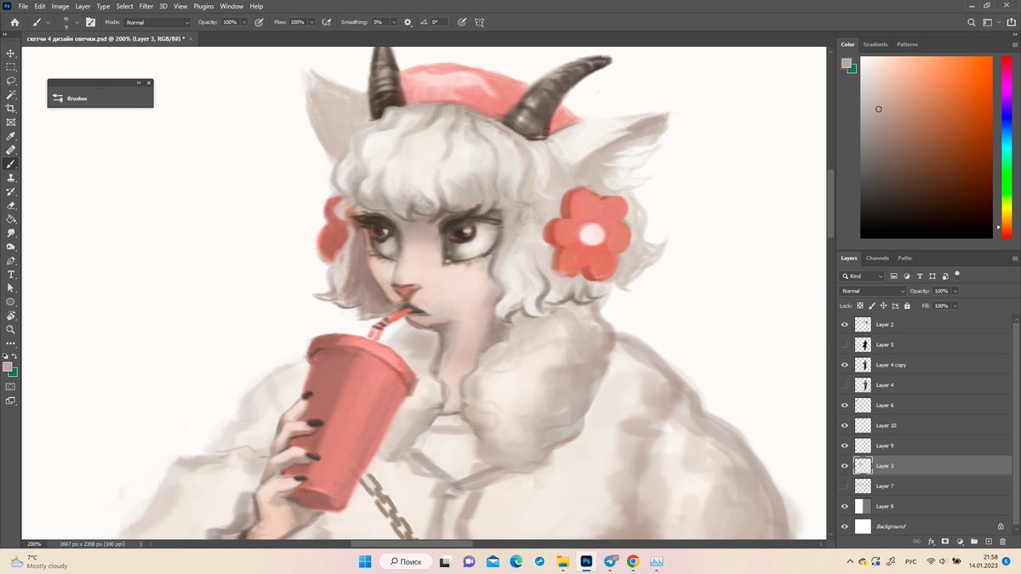The width and height of the screenshot is (1021, 574).
Task: Switch to the Paths tab
Action: click(x=904, y=258)
